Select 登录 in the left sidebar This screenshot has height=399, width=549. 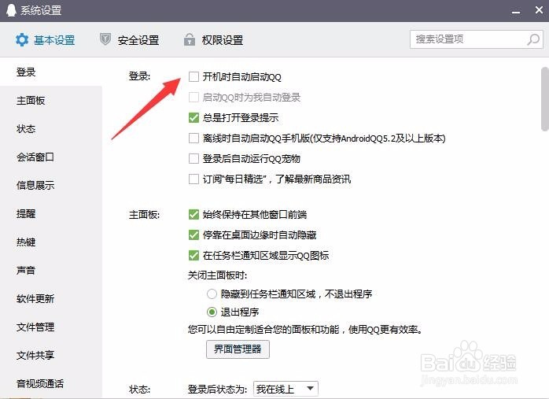coord(51,72)
